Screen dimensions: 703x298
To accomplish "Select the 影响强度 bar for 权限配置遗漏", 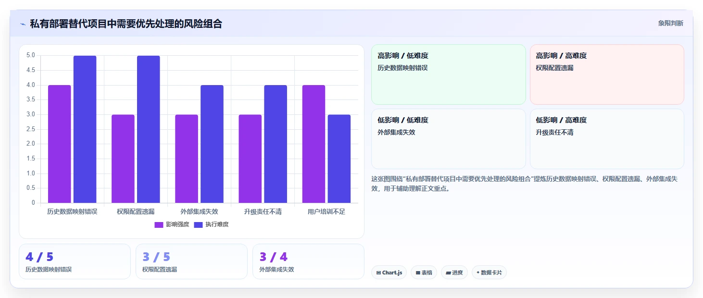I will (123, 159).
